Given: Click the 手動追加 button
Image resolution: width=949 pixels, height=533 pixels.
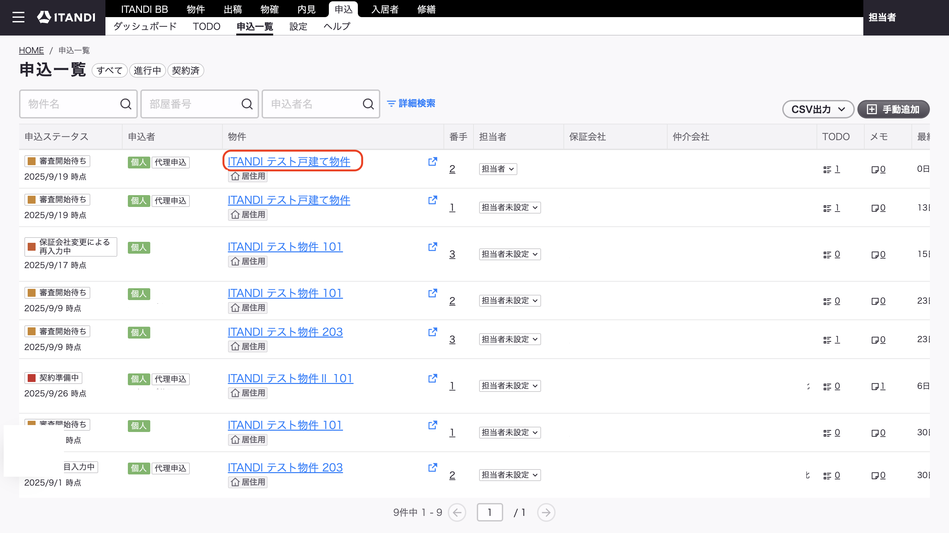Looking at the screenshot, I should (x=893, y=109).
